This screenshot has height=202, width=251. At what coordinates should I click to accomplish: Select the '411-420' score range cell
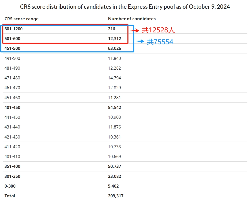pos(12,147)
